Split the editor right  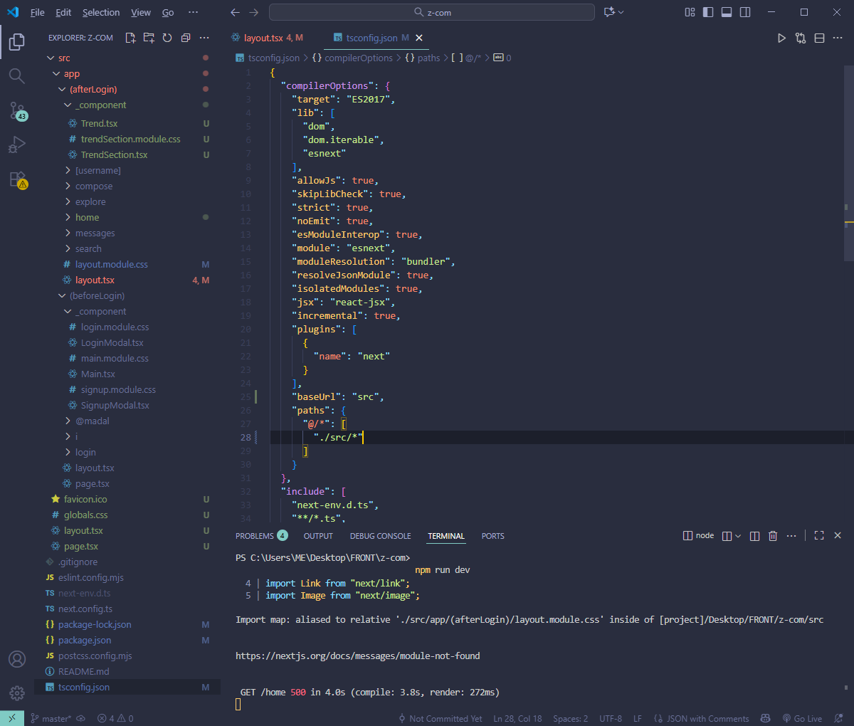tap(819, 38)
